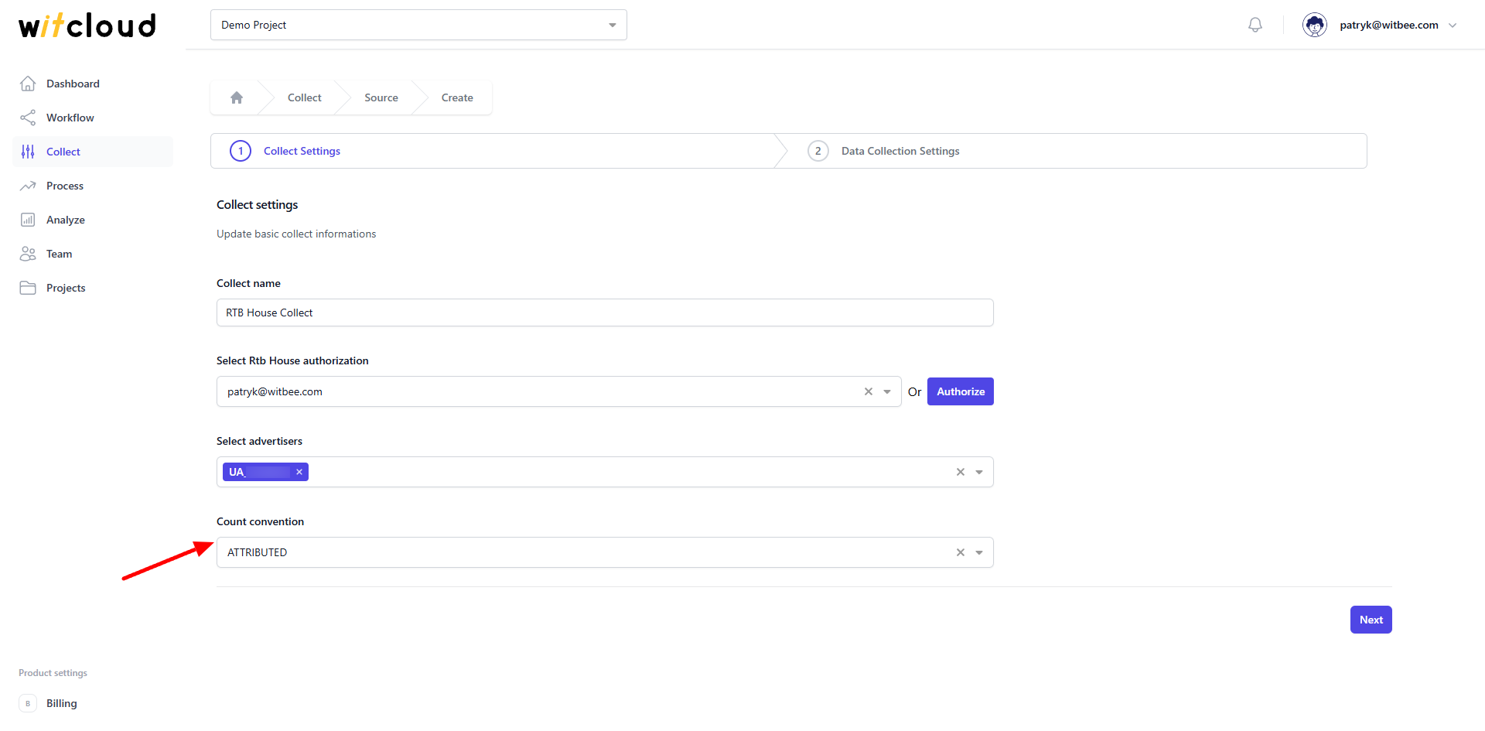Screen dimensions: 1485x731
Task: Click the Process trend icon
Action: tap(28, 186)
